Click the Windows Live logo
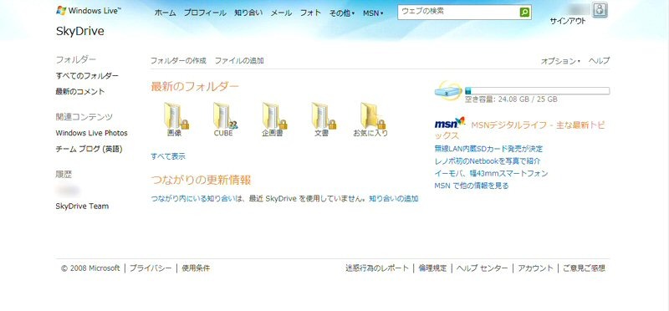The width and height of the screenshot is (669, 311). 89,11
